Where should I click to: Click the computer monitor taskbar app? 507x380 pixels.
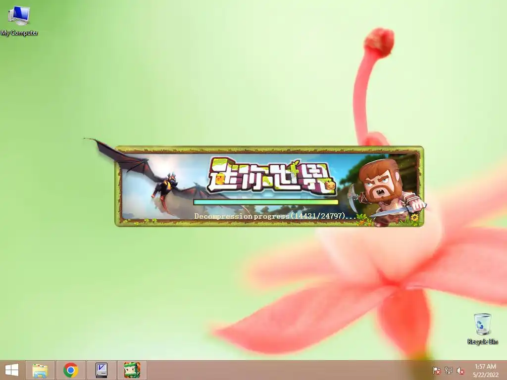[101, 370]
